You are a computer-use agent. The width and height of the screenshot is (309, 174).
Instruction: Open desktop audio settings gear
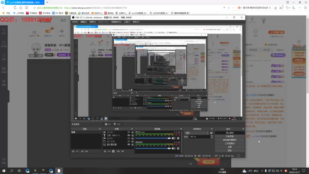pyautogui.click(x=178, y=148)
